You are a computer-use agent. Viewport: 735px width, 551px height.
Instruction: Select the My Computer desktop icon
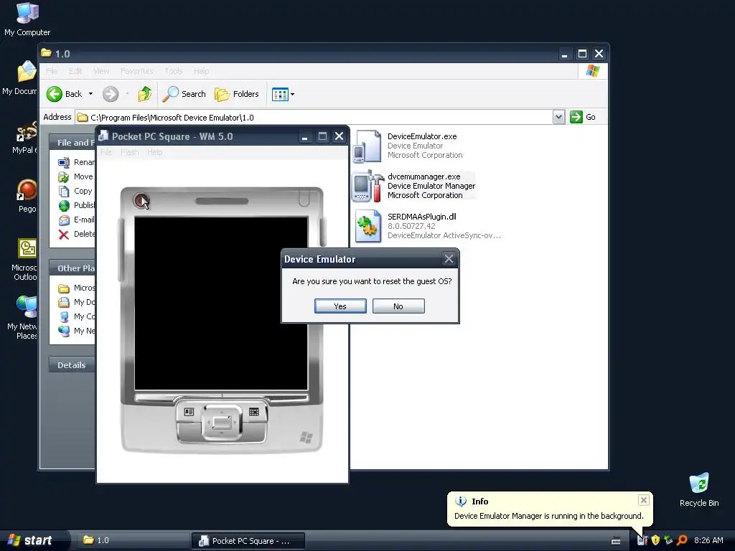(27, 19)
